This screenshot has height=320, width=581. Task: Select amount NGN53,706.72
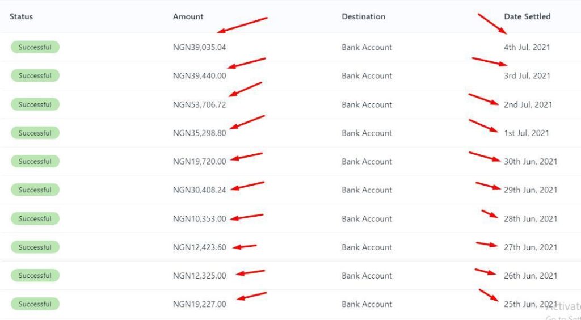(199, 104)
